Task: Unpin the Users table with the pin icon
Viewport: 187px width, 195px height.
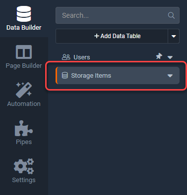Action: point(159,56)
